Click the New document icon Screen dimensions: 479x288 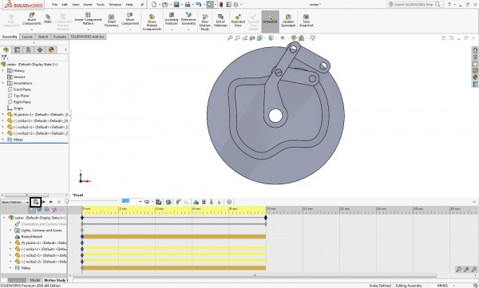tap(154, 5)
